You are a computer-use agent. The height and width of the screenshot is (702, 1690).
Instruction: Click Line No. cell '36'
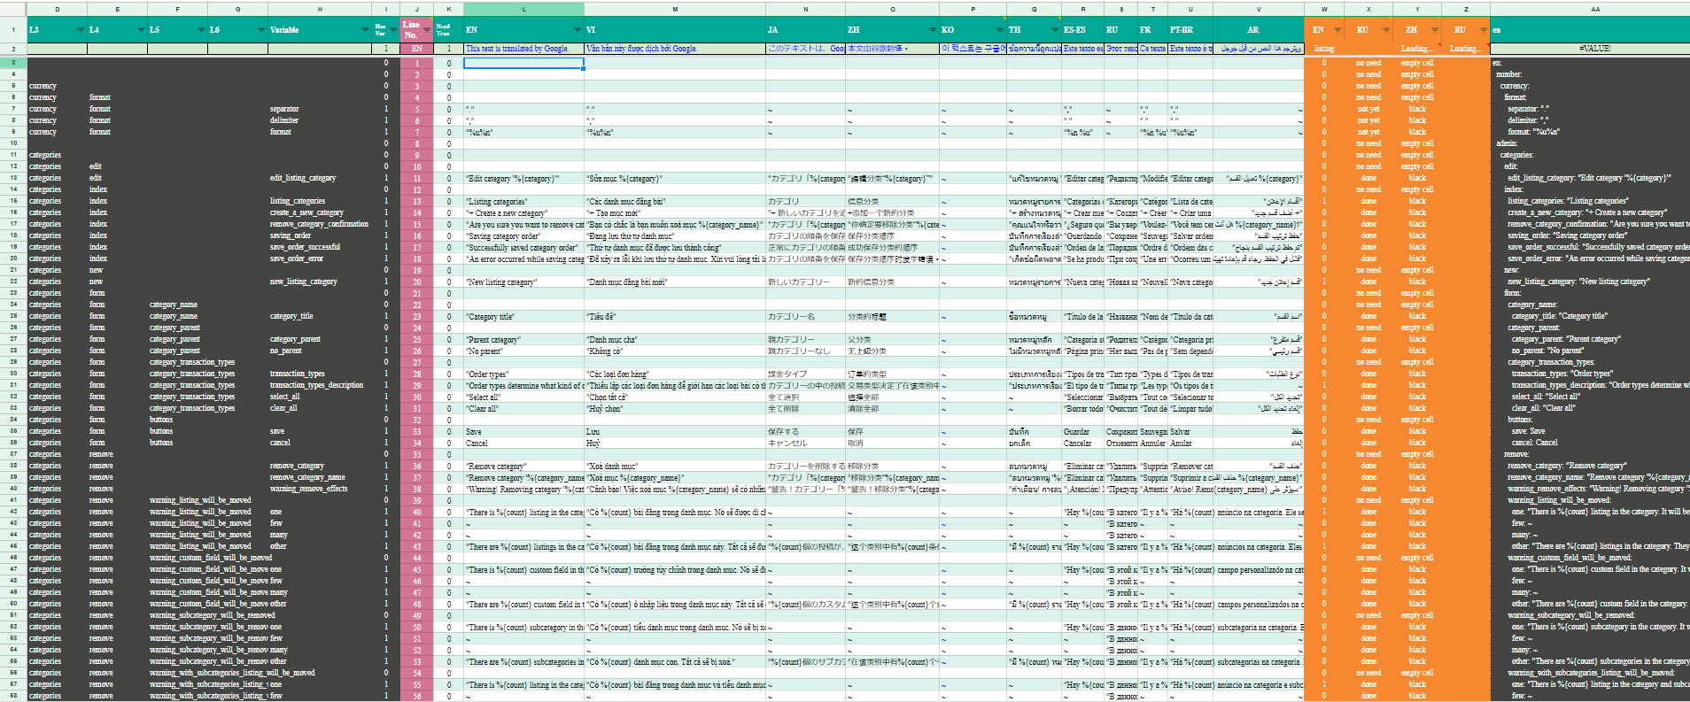pos(417,466)
